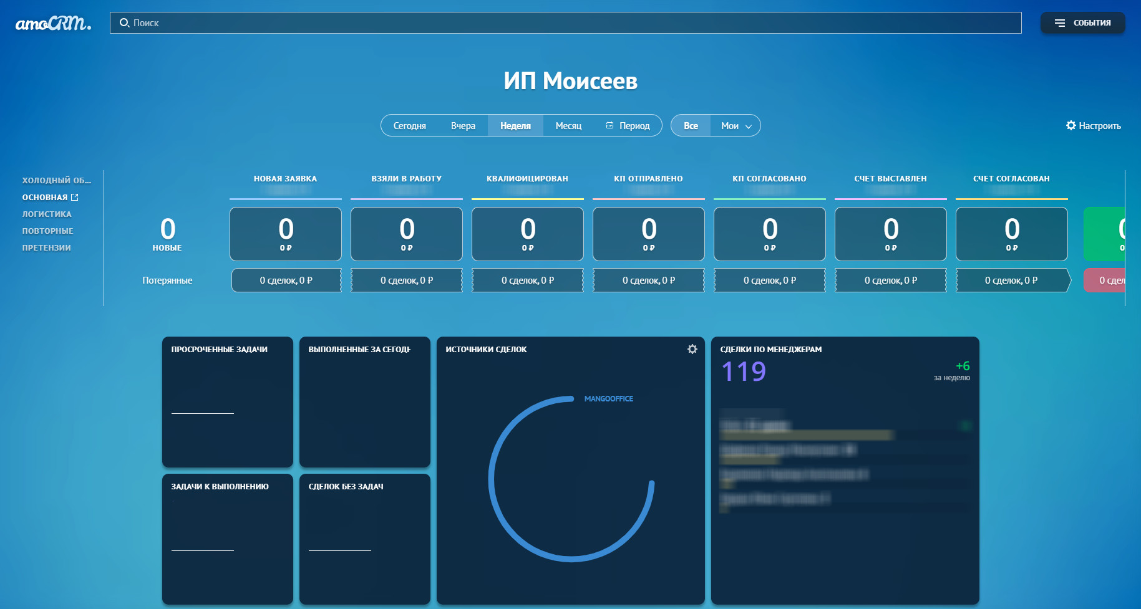Screen dimensions: 1141x609
Task: Open settings gear in Источники сделок widget
Action: click(x=692, y=349)
